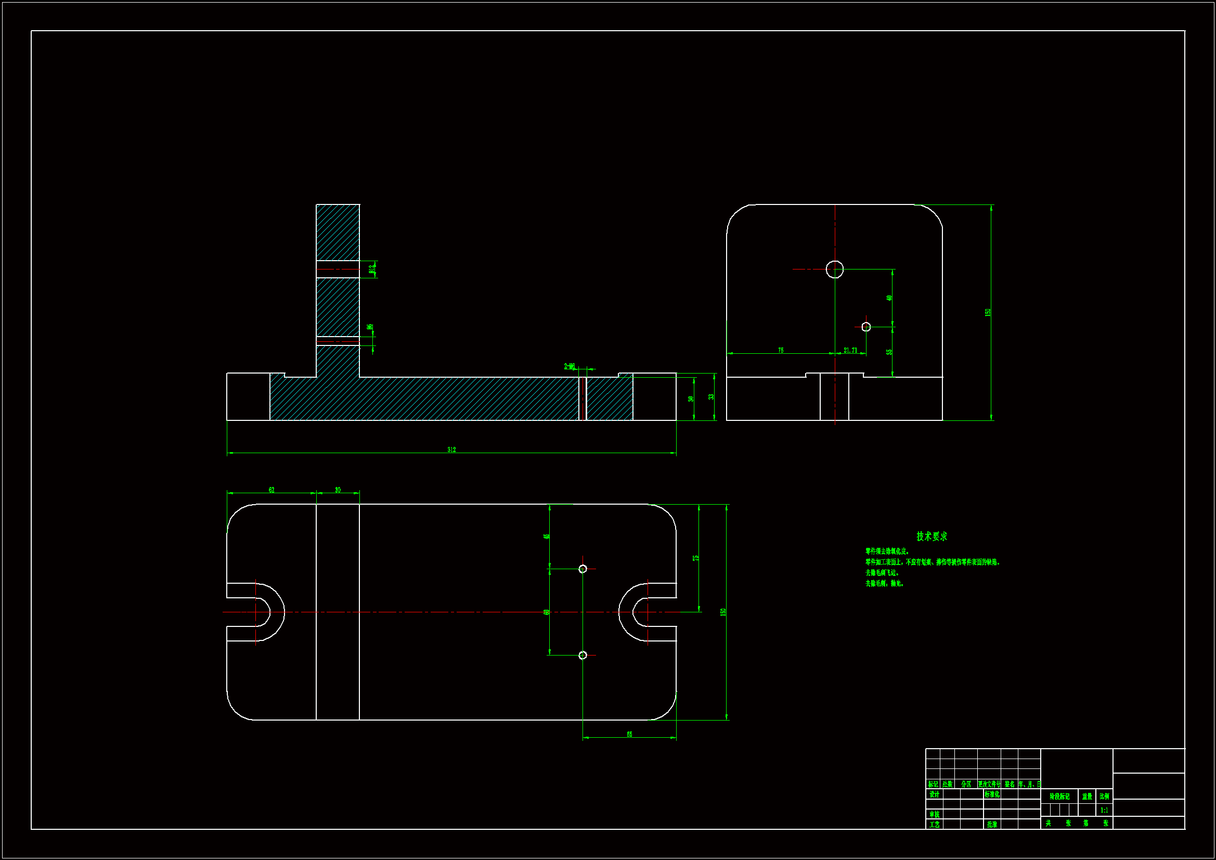The width and height of the screenshot is (1216, 860).
Task: Select the 技术要求 heading text
Action: pyautogui.click(x=932, y=536)
